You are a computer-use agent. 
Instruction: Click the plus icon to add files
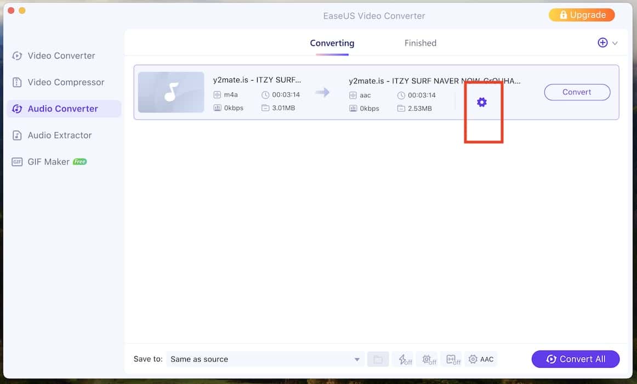pos(602,43)
